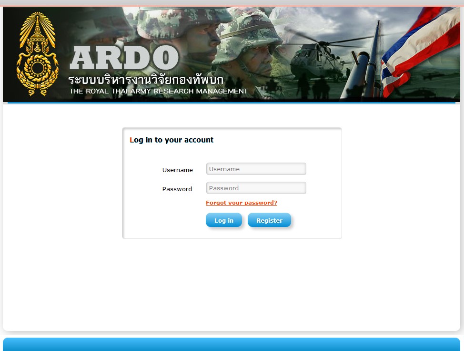464x351 pixels.
Task: Open the Forgot your password link
Action: (x=242, y=203)
